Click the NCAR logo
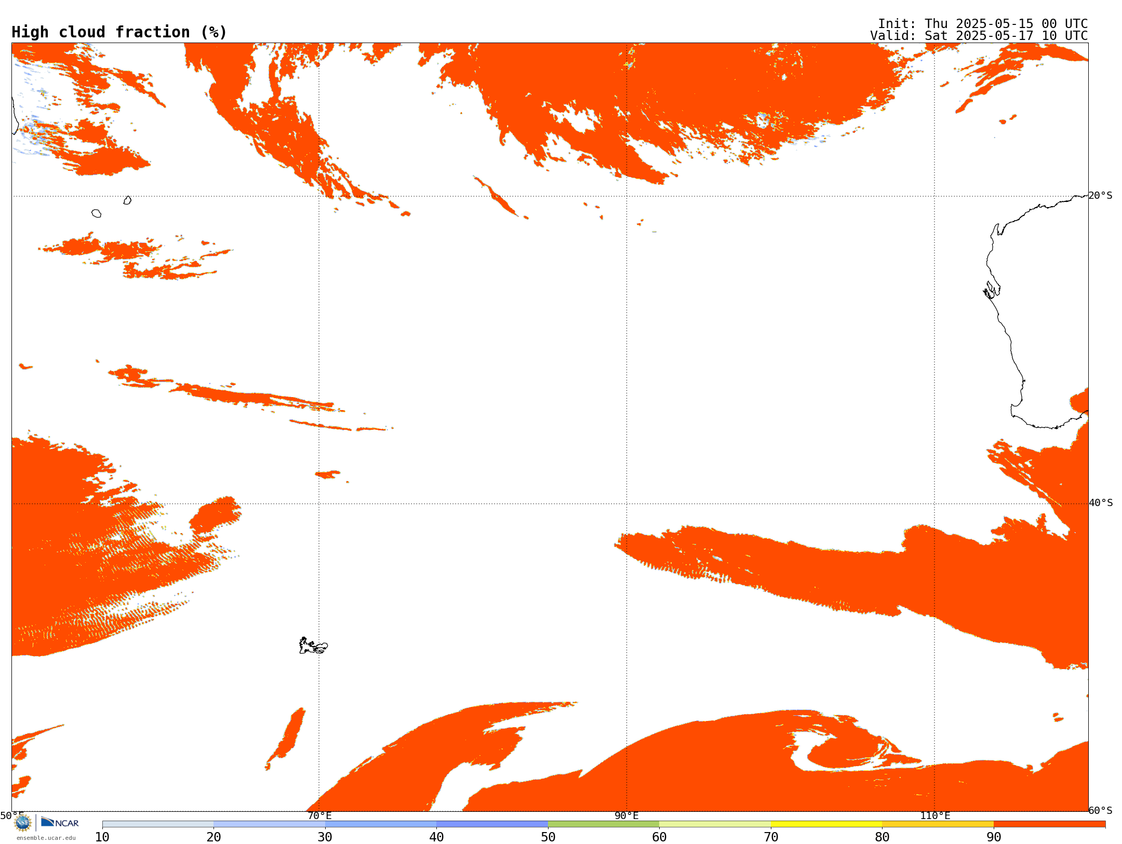1122x844 pixels. point(60,822)
